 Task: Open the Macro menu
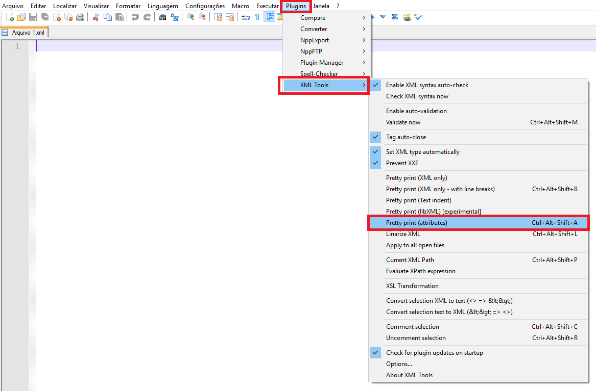click(x=241, y=6)
